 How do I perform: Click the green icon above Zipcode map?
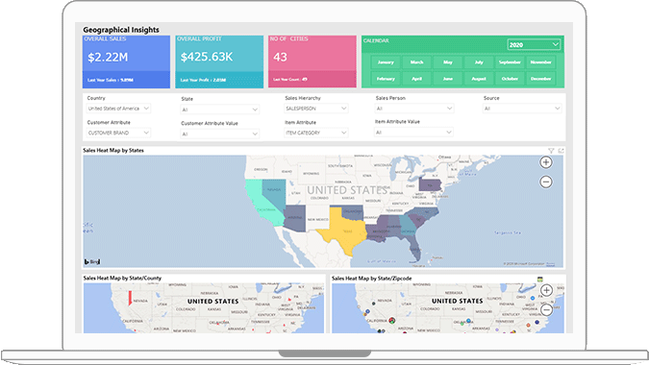[539, 280]
